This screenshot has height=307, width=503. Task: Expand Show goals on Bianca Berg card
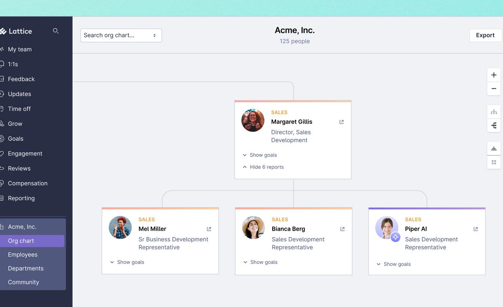(x=260, y=262)
